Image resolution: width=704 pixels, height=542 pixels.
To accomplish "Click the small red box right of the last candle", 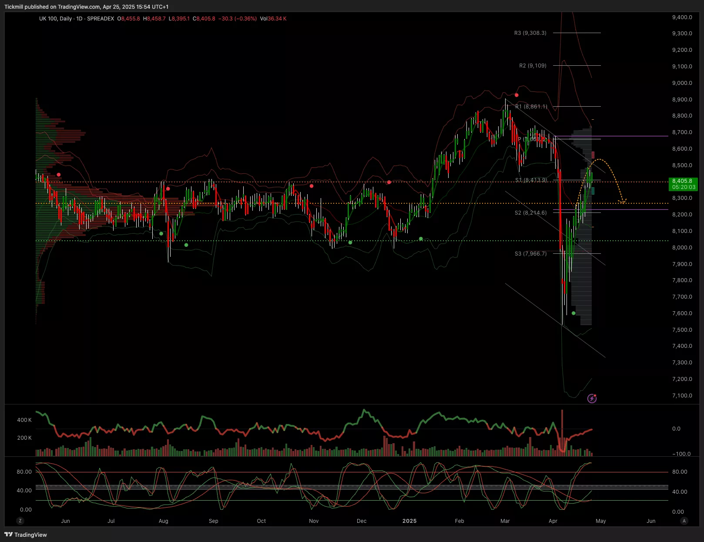I will pyautogui.click(x=593, y=155).
